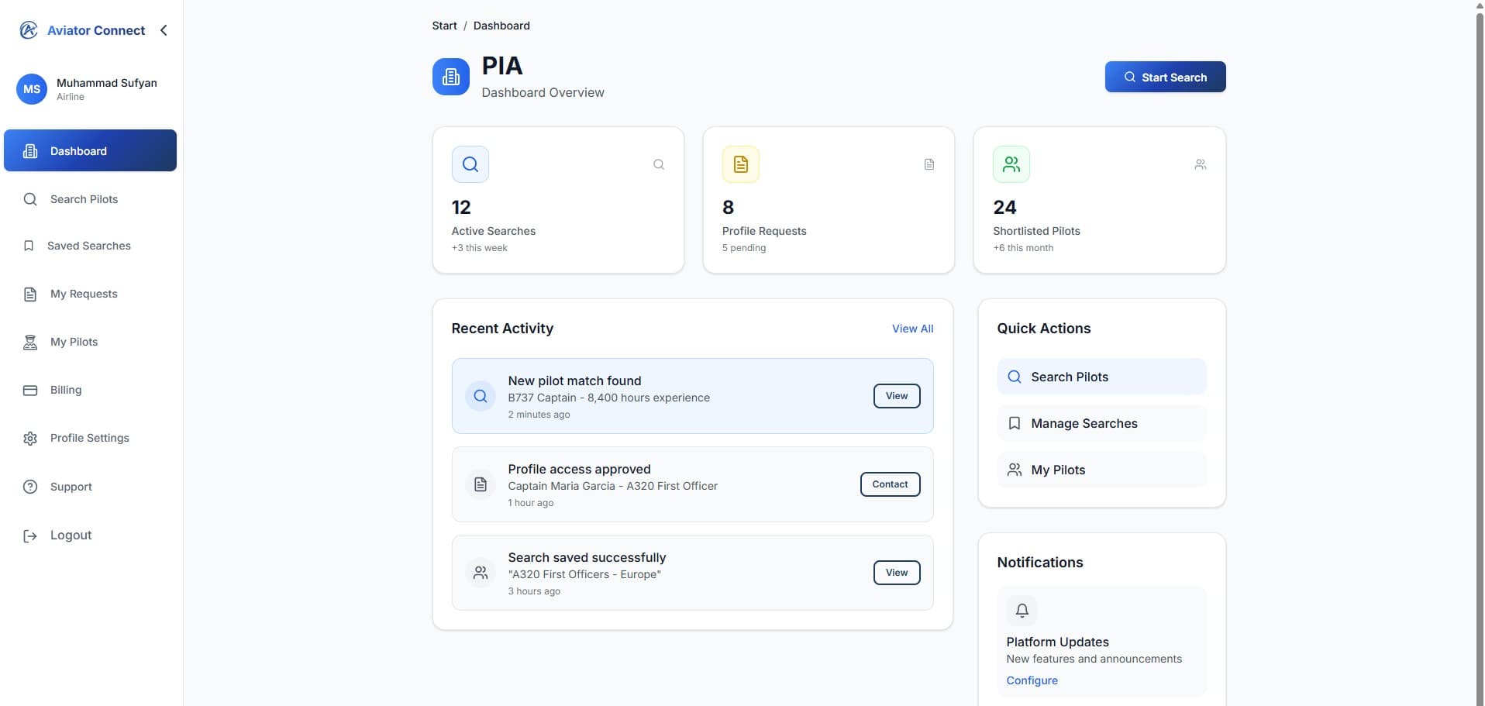The height and width of the screenshot is (706, 1485).
Task: Collapse the sidebar with the chevron arrow
Action: tap(164, 30)
